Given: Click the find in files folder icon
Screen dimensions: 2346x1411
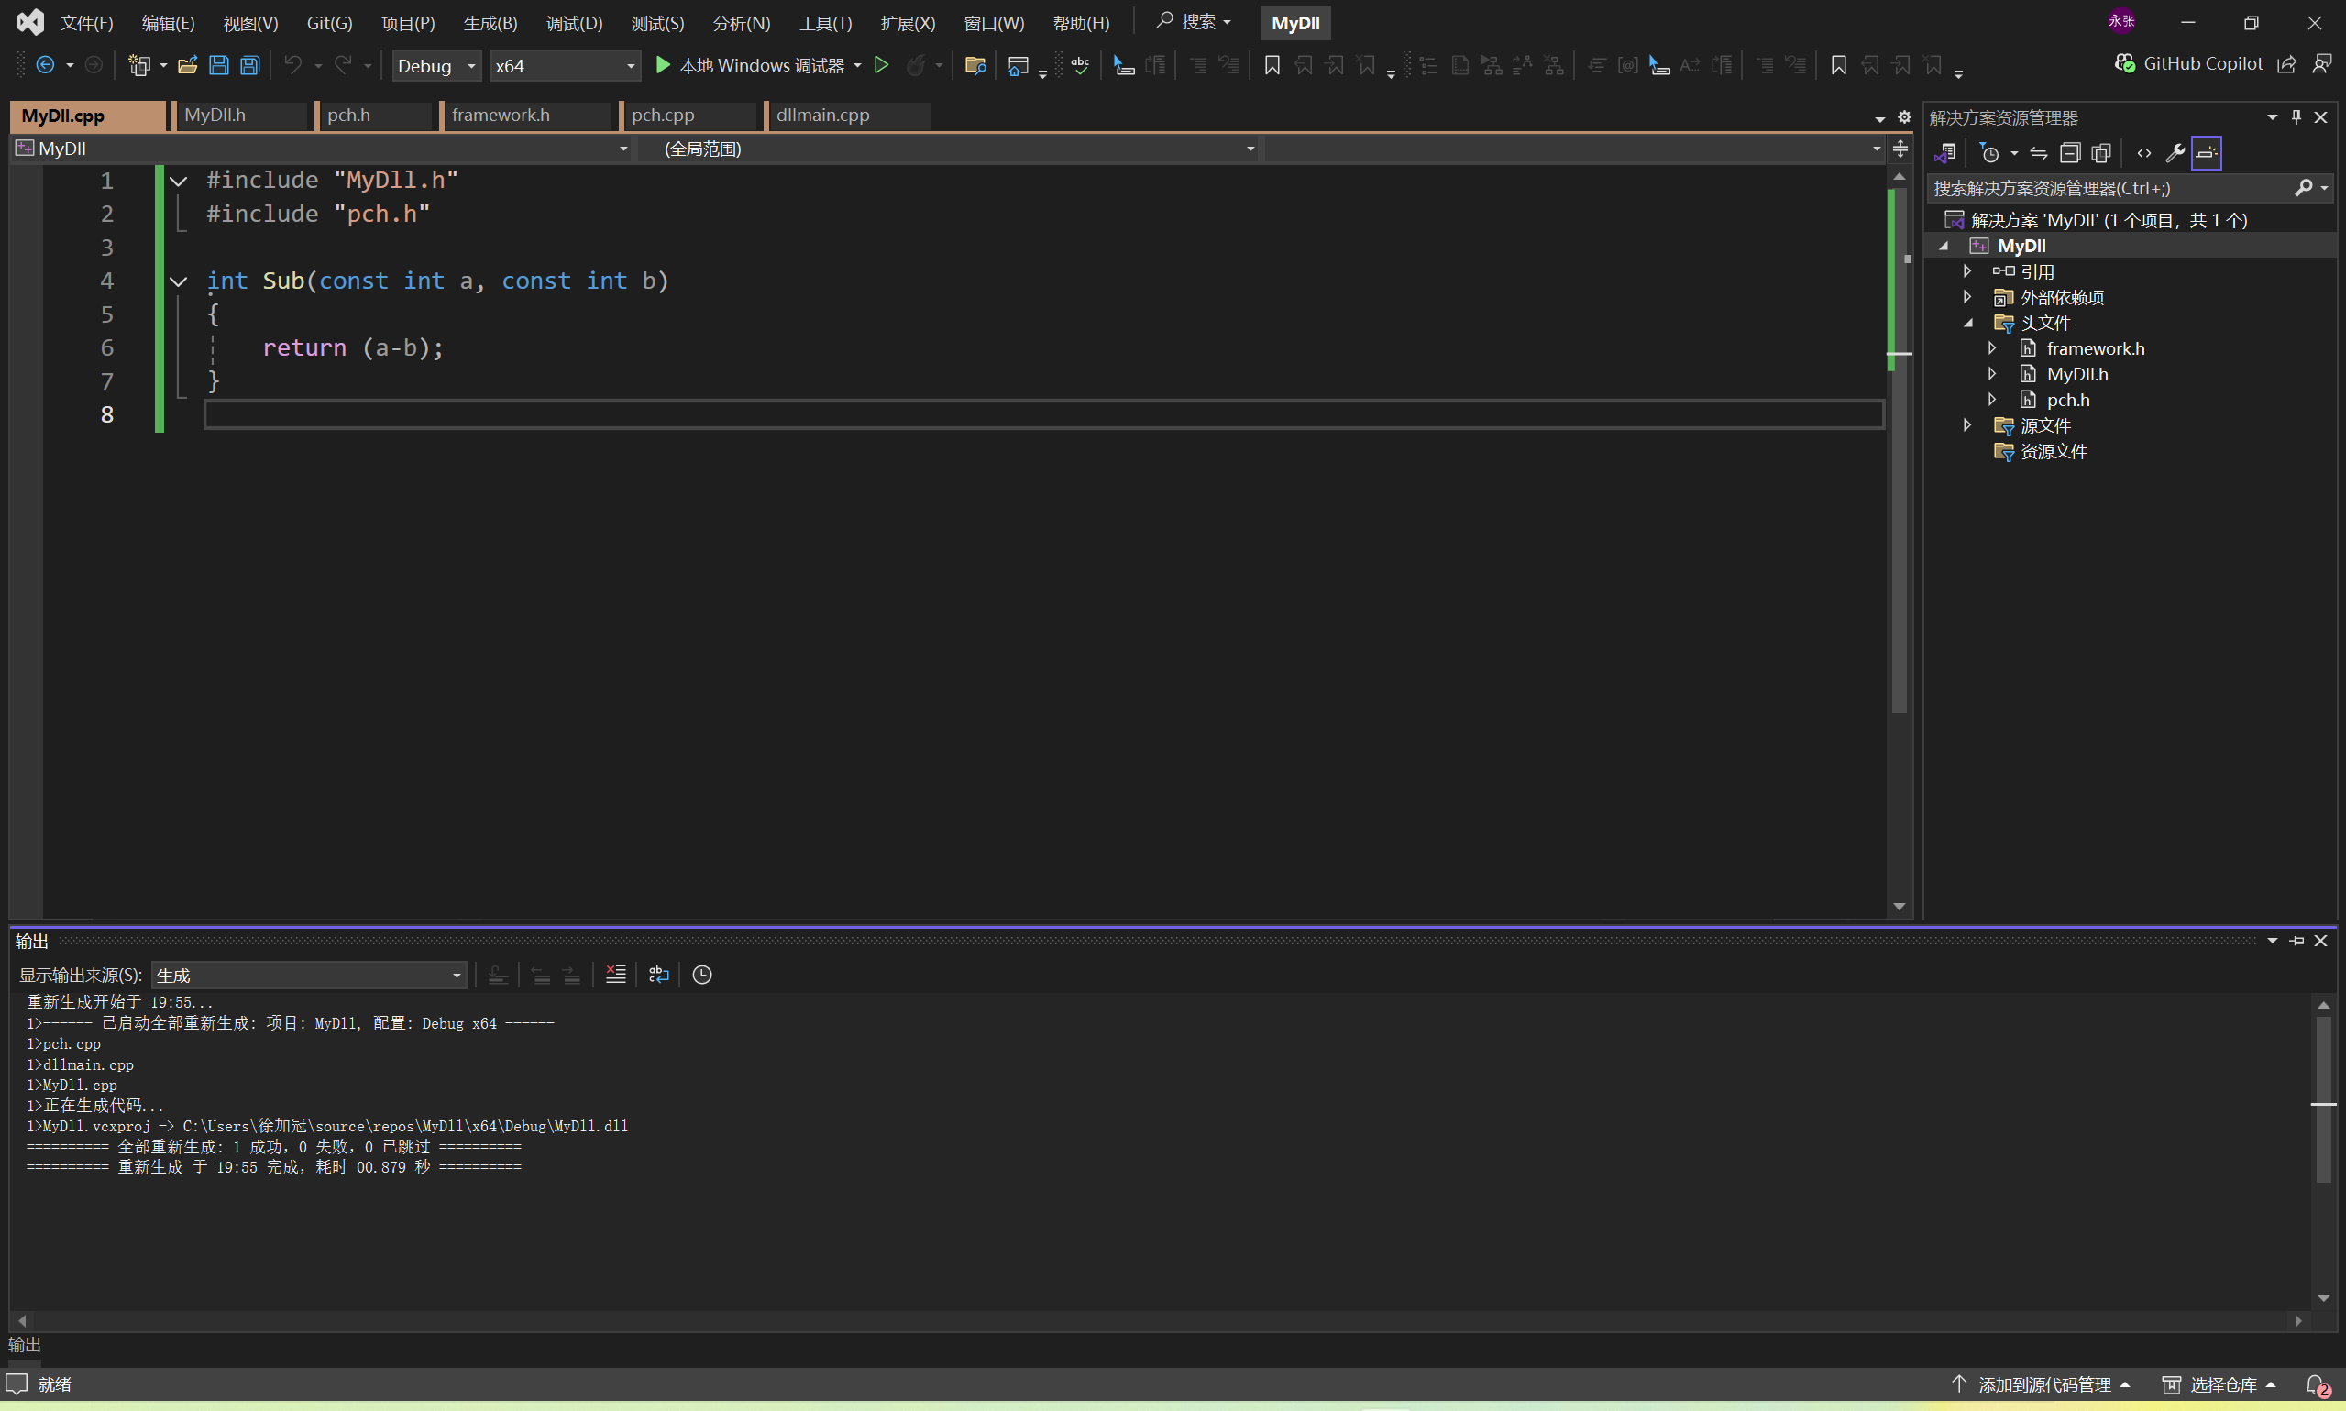Looking at the screenshot, I should pyautogui.click(x=975, y=65).
